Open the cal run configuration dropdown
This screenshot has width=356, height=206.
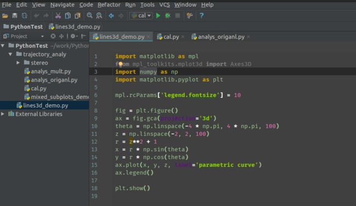141,16
